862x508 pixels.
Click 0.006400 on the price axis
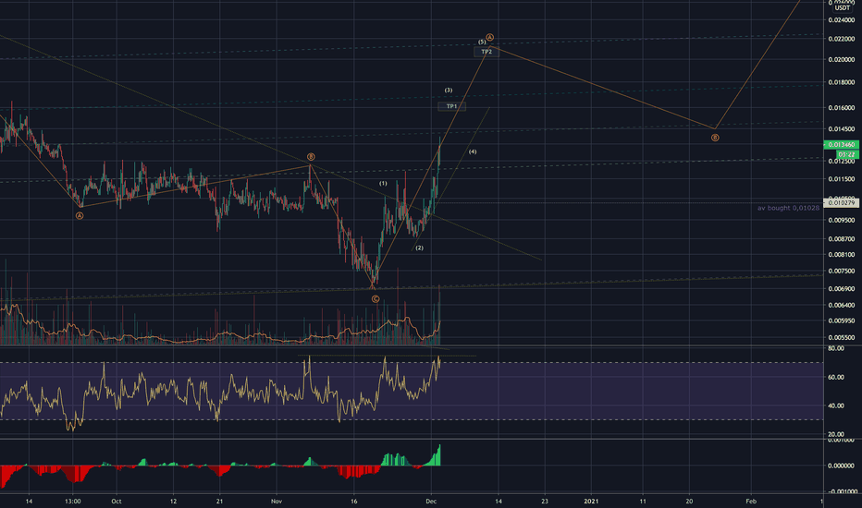click(841, 306)
